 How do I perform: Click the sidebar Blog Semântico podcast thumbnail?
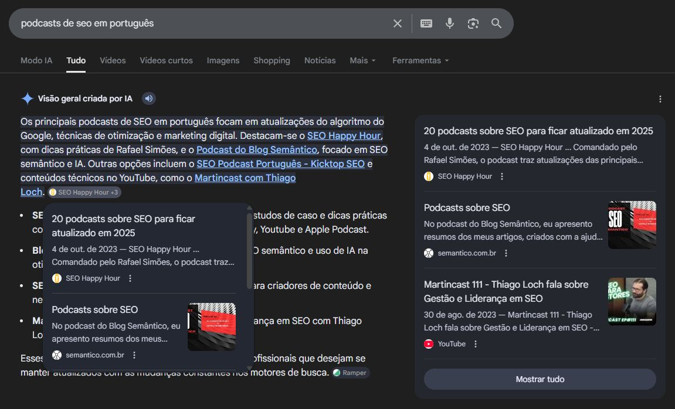point(632,225)
